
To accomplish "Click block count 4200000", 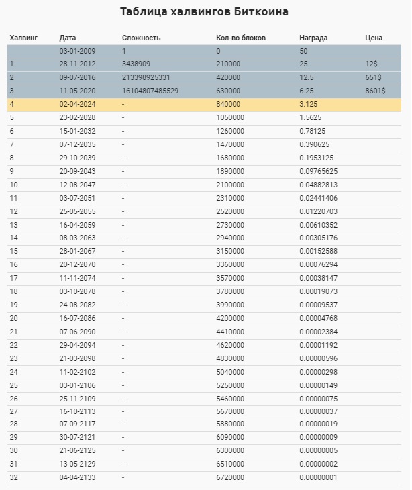I will pos(230,318).
